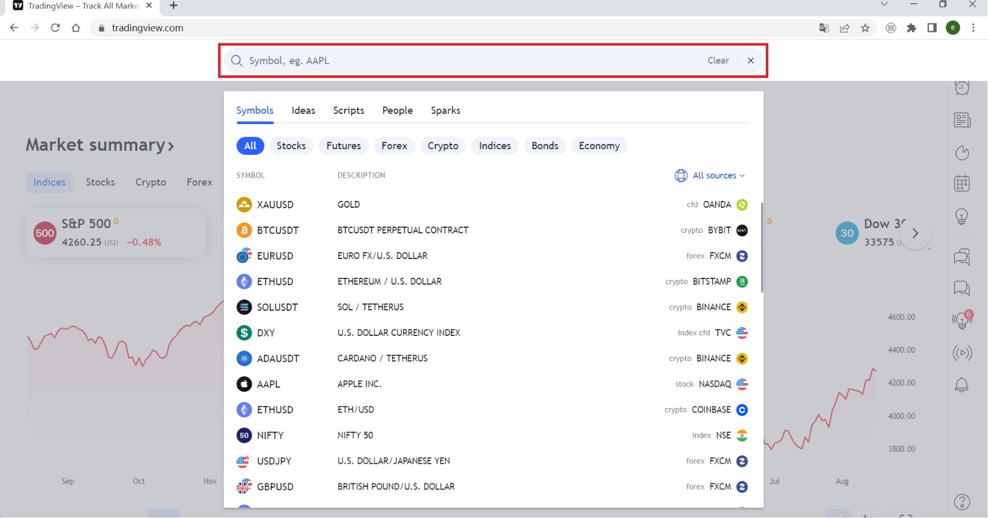988x518 pixels.
Task: Click the Bitcoin BTCUSDT symbol icon
Action: [x=244, y=230]
